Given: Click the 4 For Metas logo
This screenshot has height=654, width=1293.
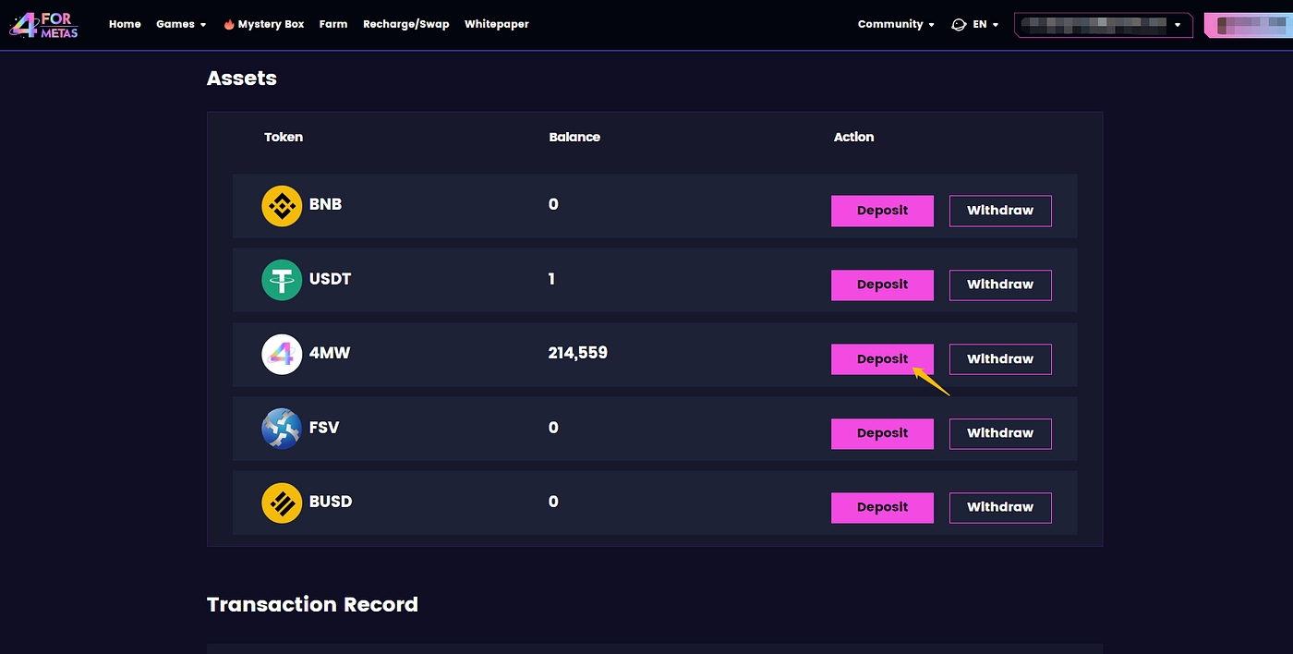Looking at the screenshot, I should click(x=44, y=25).
